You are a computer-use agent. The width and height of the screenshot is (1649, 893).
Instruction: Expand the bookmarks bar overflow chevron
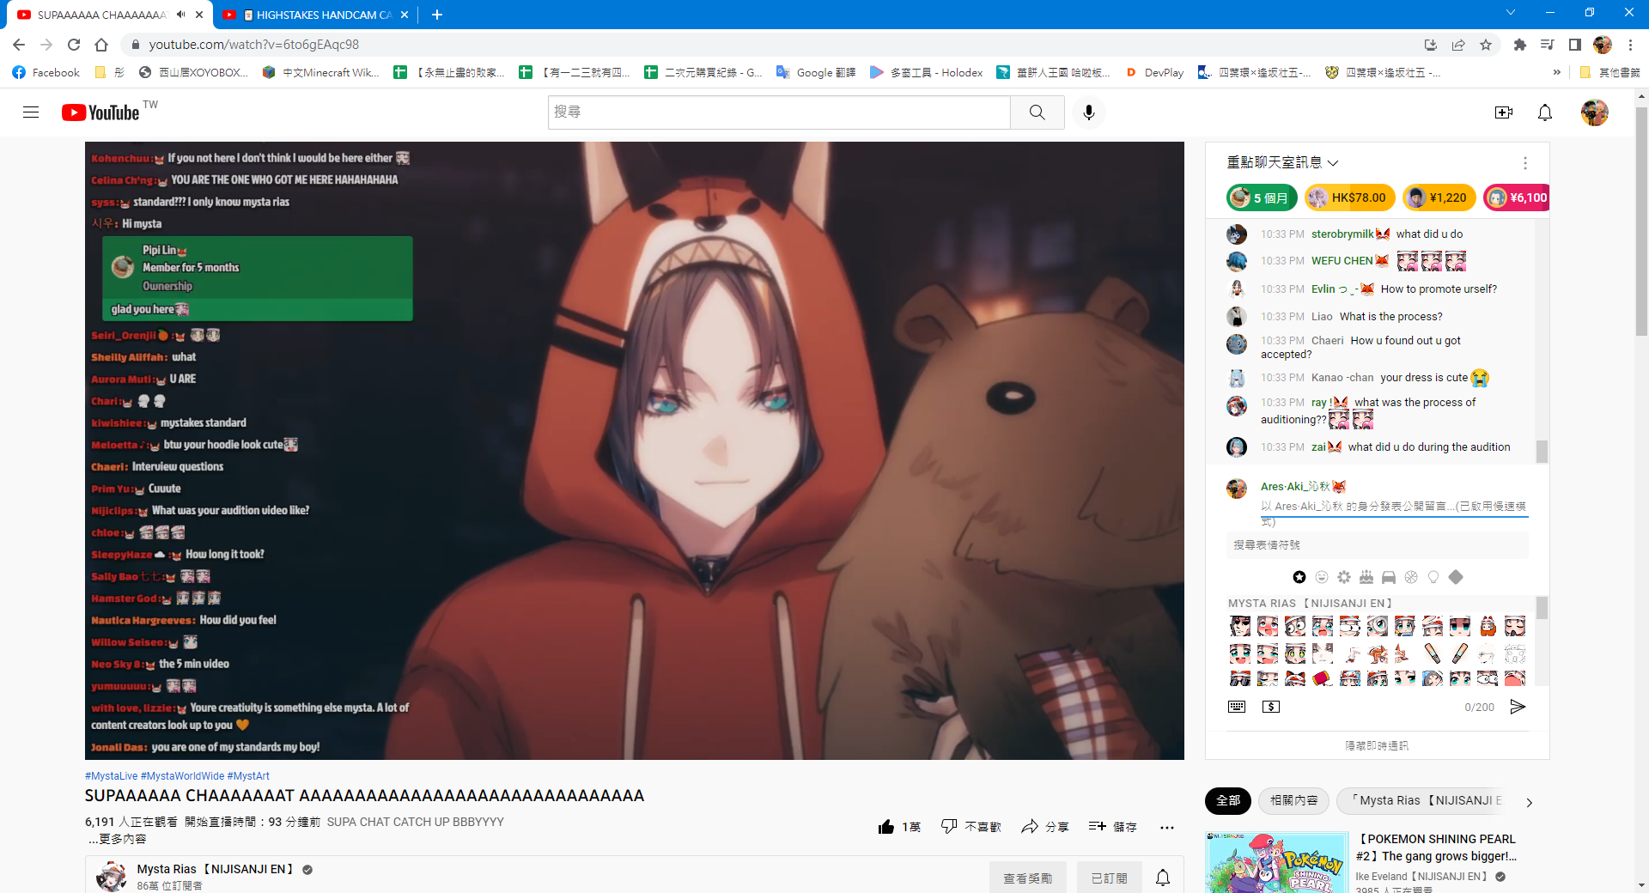[1556, 73]
